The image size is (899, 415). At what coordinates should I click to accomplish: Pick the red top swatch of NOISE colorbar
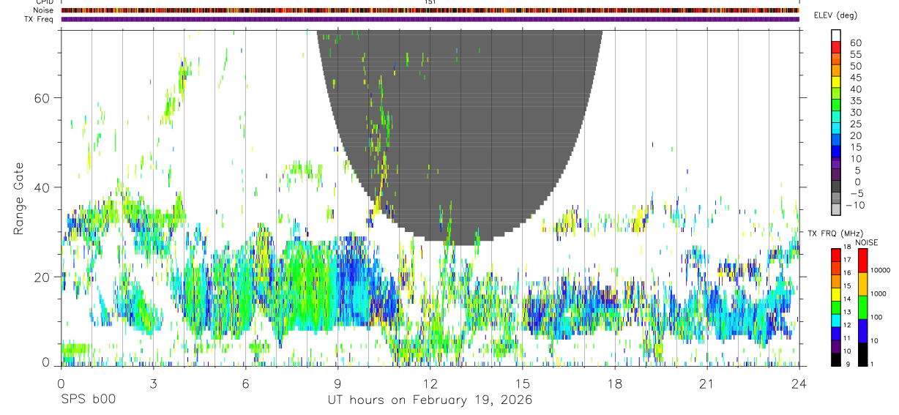coord(862,261)
